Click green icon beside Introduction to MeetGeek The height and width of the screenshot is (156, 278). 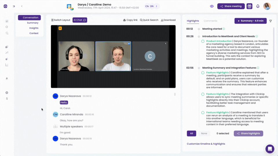(257, 36)
